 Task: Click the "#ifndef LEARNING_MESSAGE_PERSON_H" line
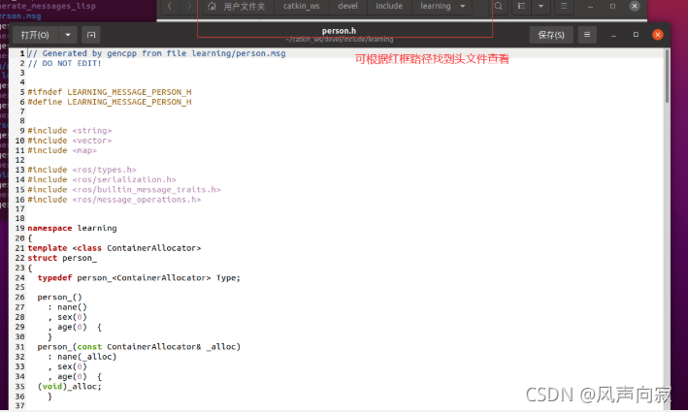click(x=110, y=92)
